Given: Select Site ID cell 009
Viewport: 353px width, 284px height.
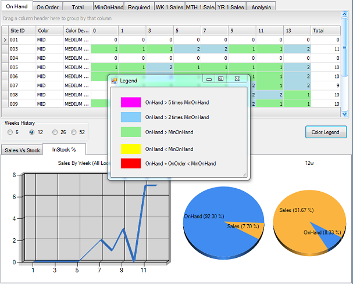Looking at the screenshot, I should pos(22,103).
